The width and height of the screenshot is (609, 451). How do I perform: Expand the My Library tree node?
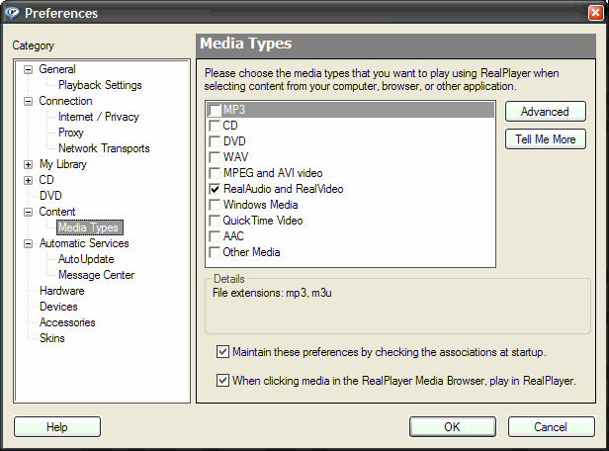28,165
